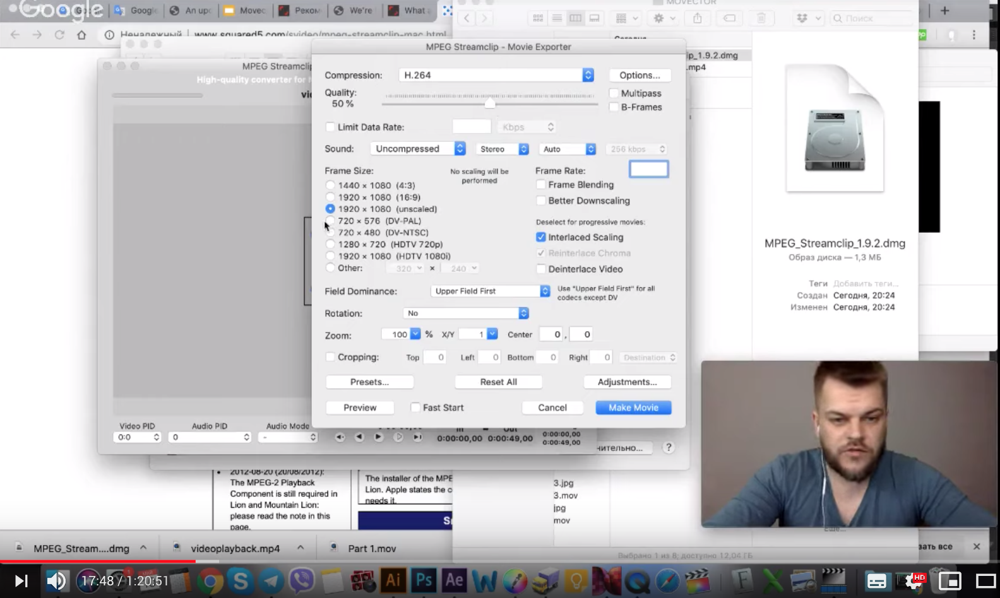
Task: Click the After Effects dock icon
Action: pyautogui.click(x=454, y=580)
